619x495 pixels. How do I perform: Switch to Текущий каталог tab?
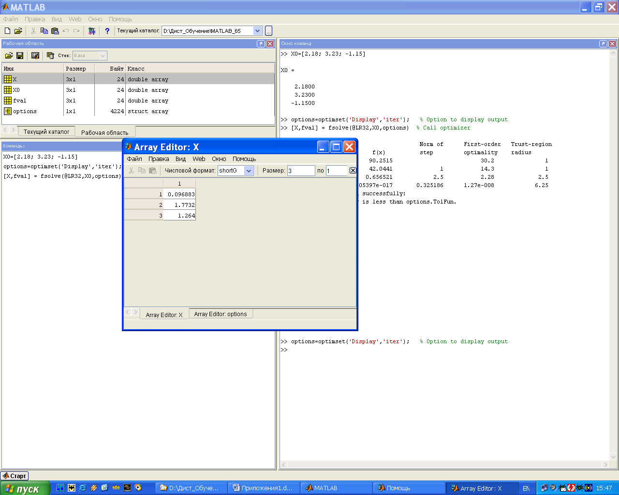(x=46, y=132)
